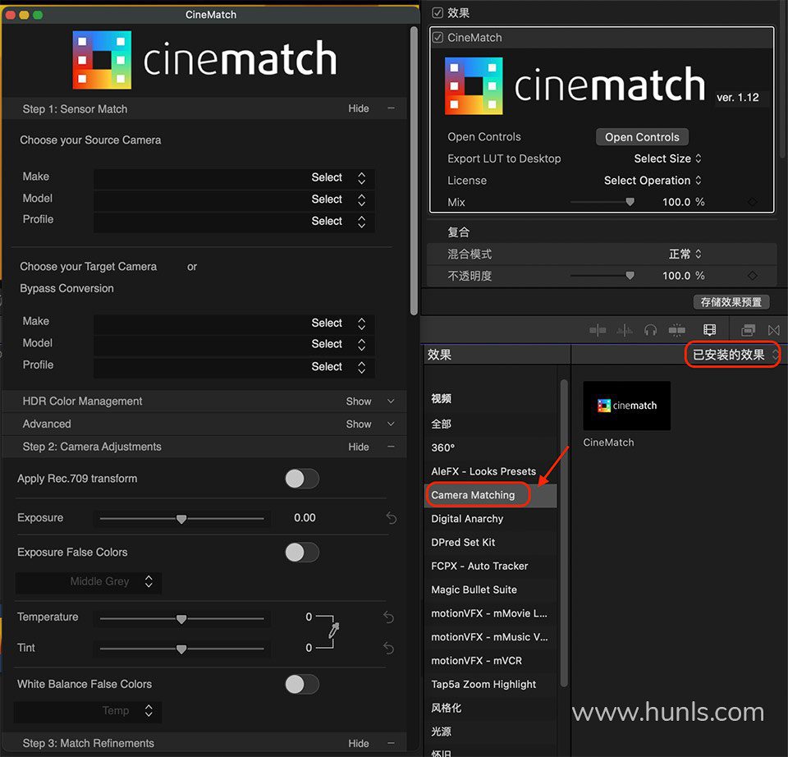Screen dimensions: 788x757
Task: Open the target camera Make dropdown
Action: point(234,323)
